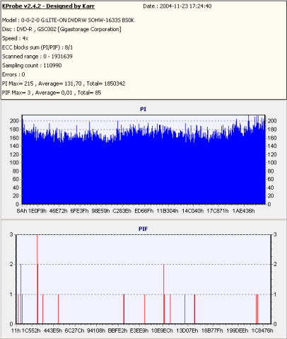
Task: Click the 'ECC blocks sum (PI/PIF) : 8/1' line
Action: click(37, 47)
